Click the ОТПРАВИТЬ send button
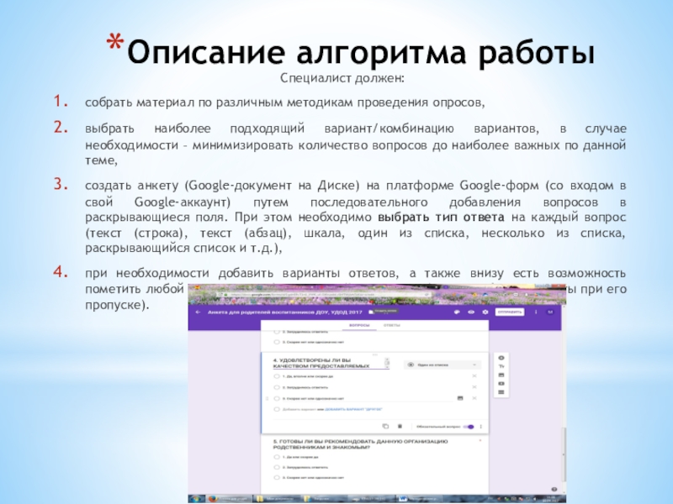Image resolution: width=673 pixels, height=504 pixels. pos(510,312)
